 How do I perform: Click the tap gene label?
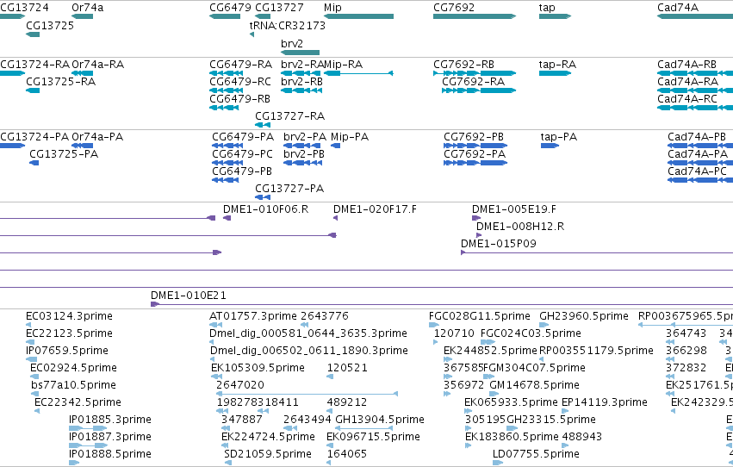point(547,8)
